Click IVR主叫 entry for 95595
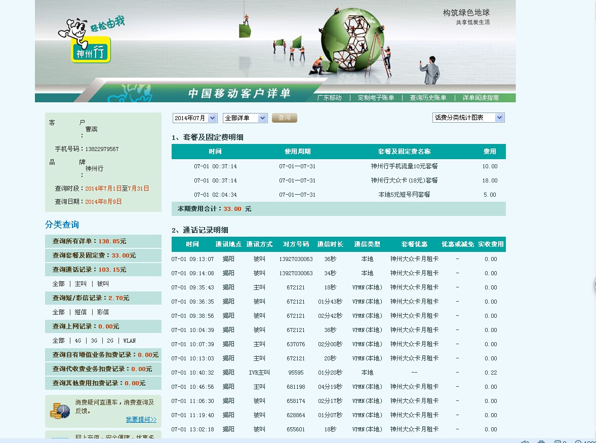The width and height of the screenshot is (596, 443). [259, 373]
